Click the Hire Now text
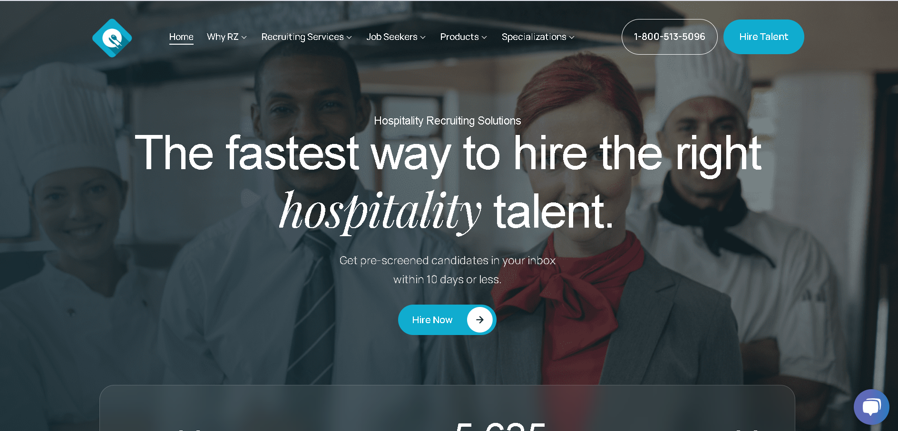The height and width of the screenshot is (431, 898). [432, 320]
